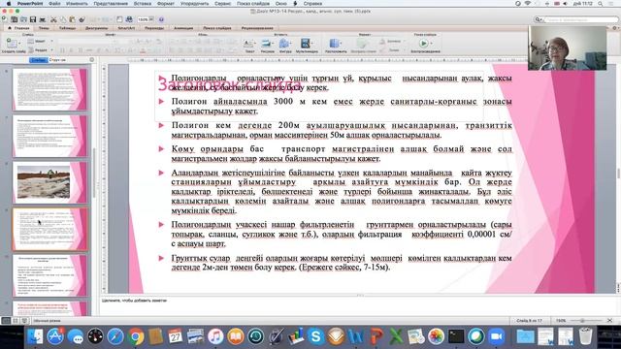
Task: Open the Terminal icon in the Dock
Action: pyautogui.click(x=456, y=336)
